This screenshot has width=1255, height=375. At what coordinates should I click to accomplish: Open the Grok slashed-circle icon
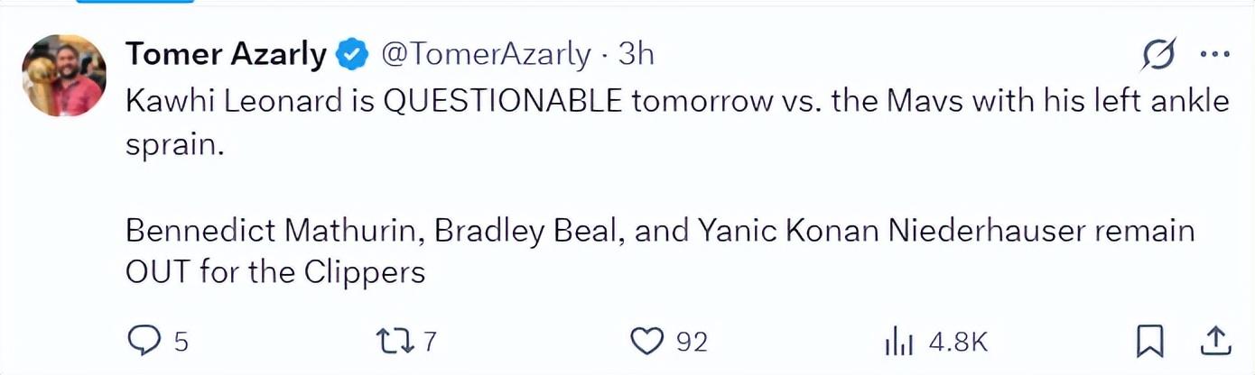point(1158,56)
